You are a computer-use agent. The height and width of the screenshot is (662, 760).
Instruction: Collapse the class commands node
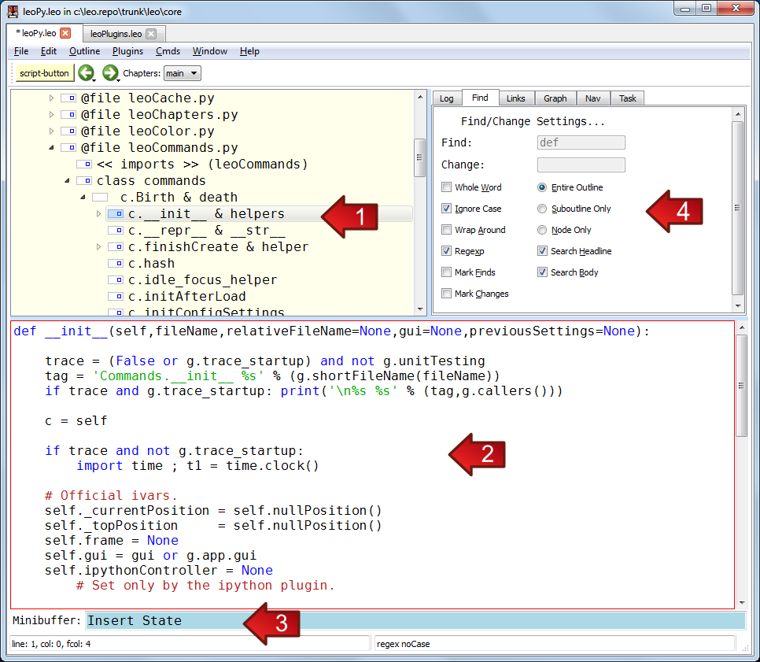click(x=67, y=180)
